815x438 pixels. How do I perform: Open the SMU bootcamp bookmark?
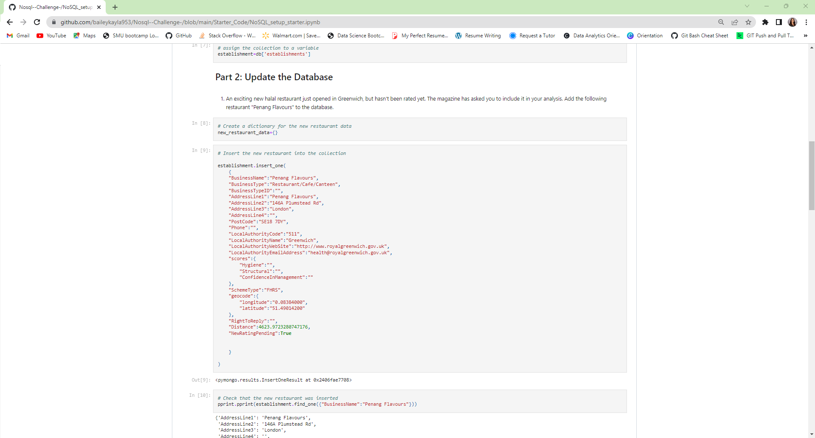131,36
